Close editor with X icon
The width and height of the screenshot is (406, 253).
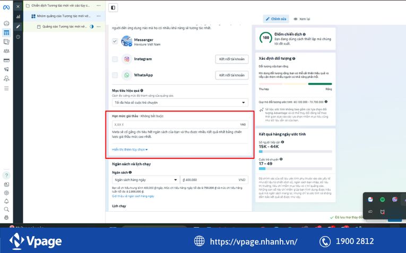(x=18, y=7)
